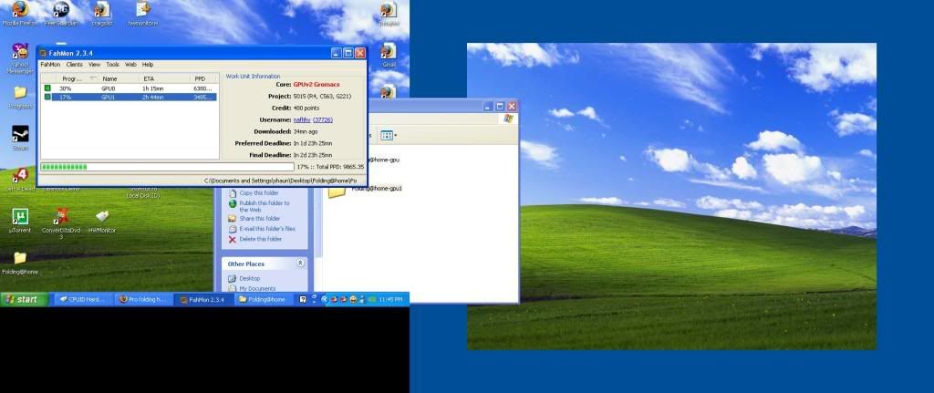934x393 pixels.
Task: Click the help question mark tray icon
Action: pos(303,299)
